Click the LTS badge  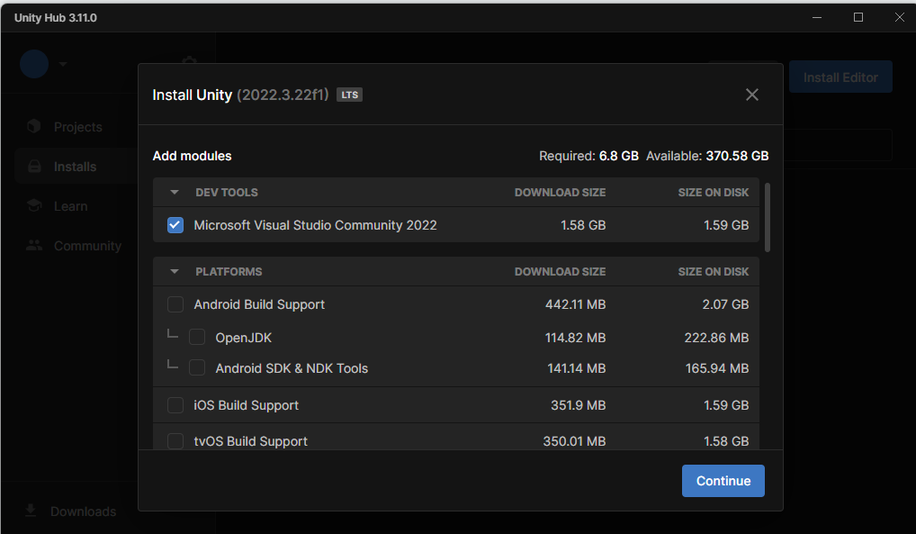point(349,95)
